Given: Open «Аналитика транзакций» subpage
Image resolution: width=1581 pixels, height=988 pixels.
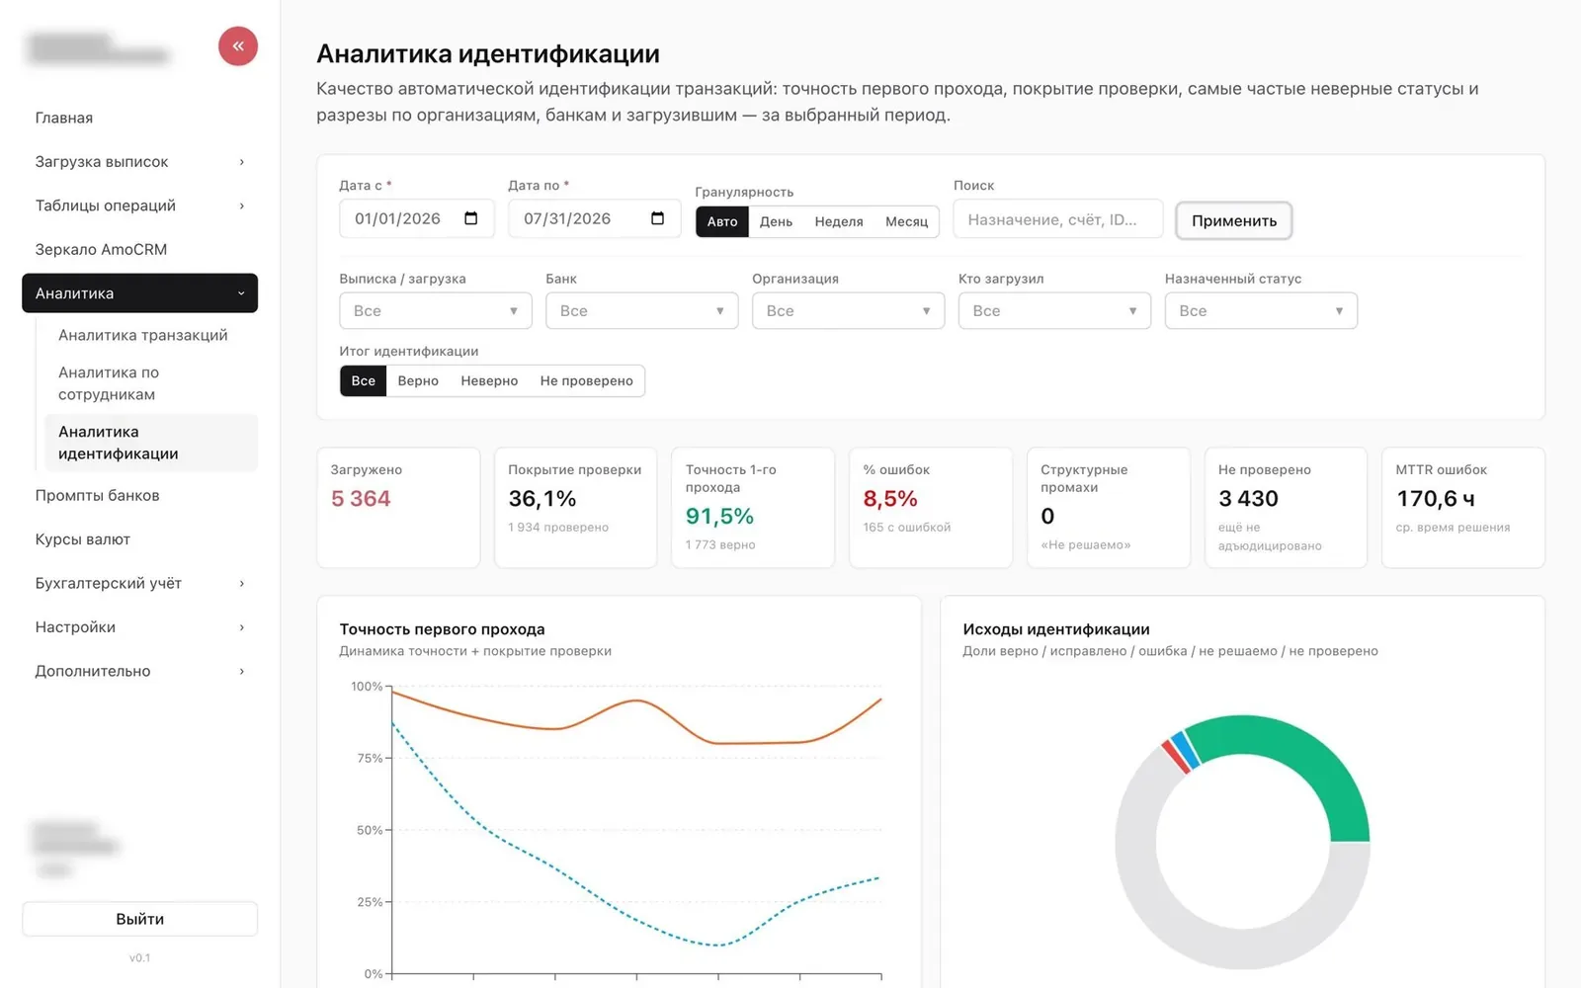Looking at the screenshot, I should [151, 335].
